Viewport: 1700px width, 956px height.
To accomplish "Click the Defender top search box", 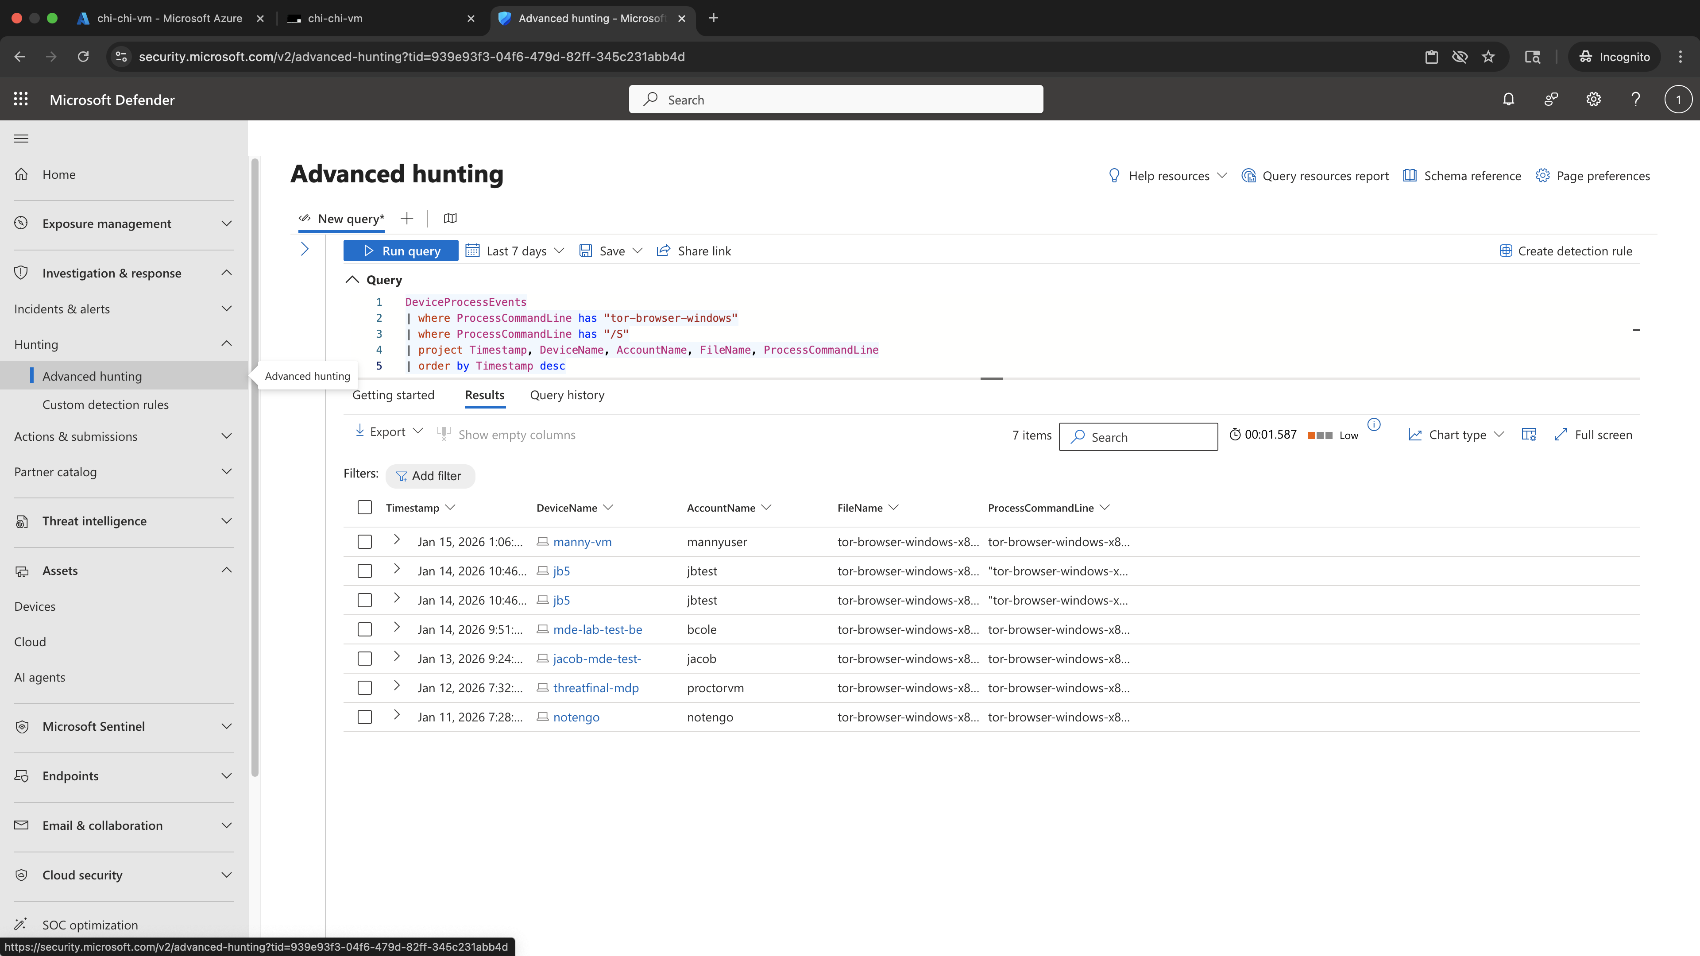I will 835,100.
